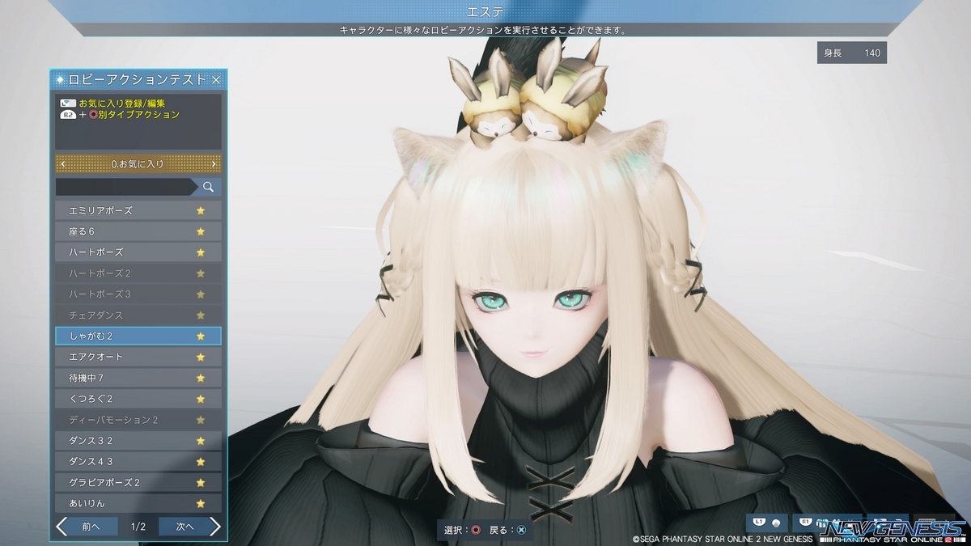Select ダンス43 lobby action
The width and height of the screenshot is (971, 546).
point(138,462)
